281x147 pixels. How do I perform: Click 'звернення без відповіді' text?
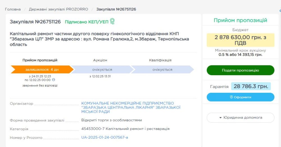tap(40, 86)
